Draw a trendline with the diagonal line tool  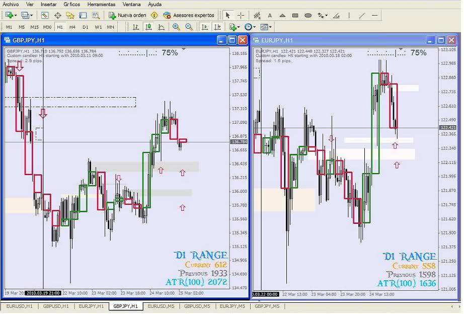362,16
